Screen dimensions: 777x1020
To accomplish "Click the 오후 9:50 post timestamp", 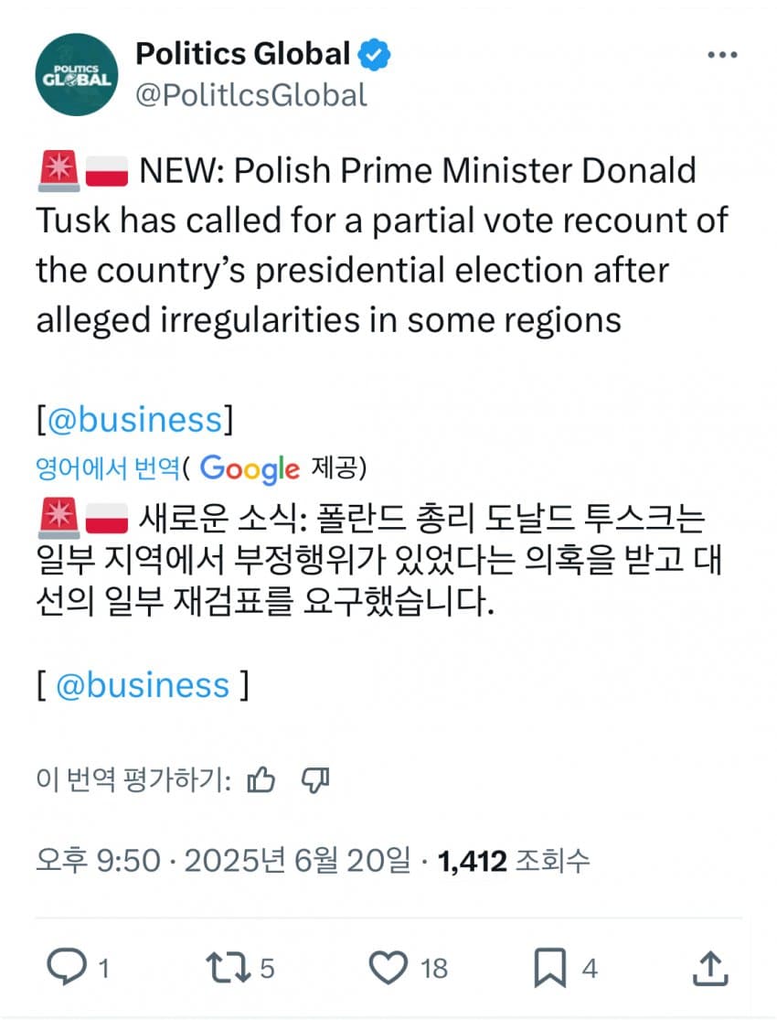I will (98, 861).
